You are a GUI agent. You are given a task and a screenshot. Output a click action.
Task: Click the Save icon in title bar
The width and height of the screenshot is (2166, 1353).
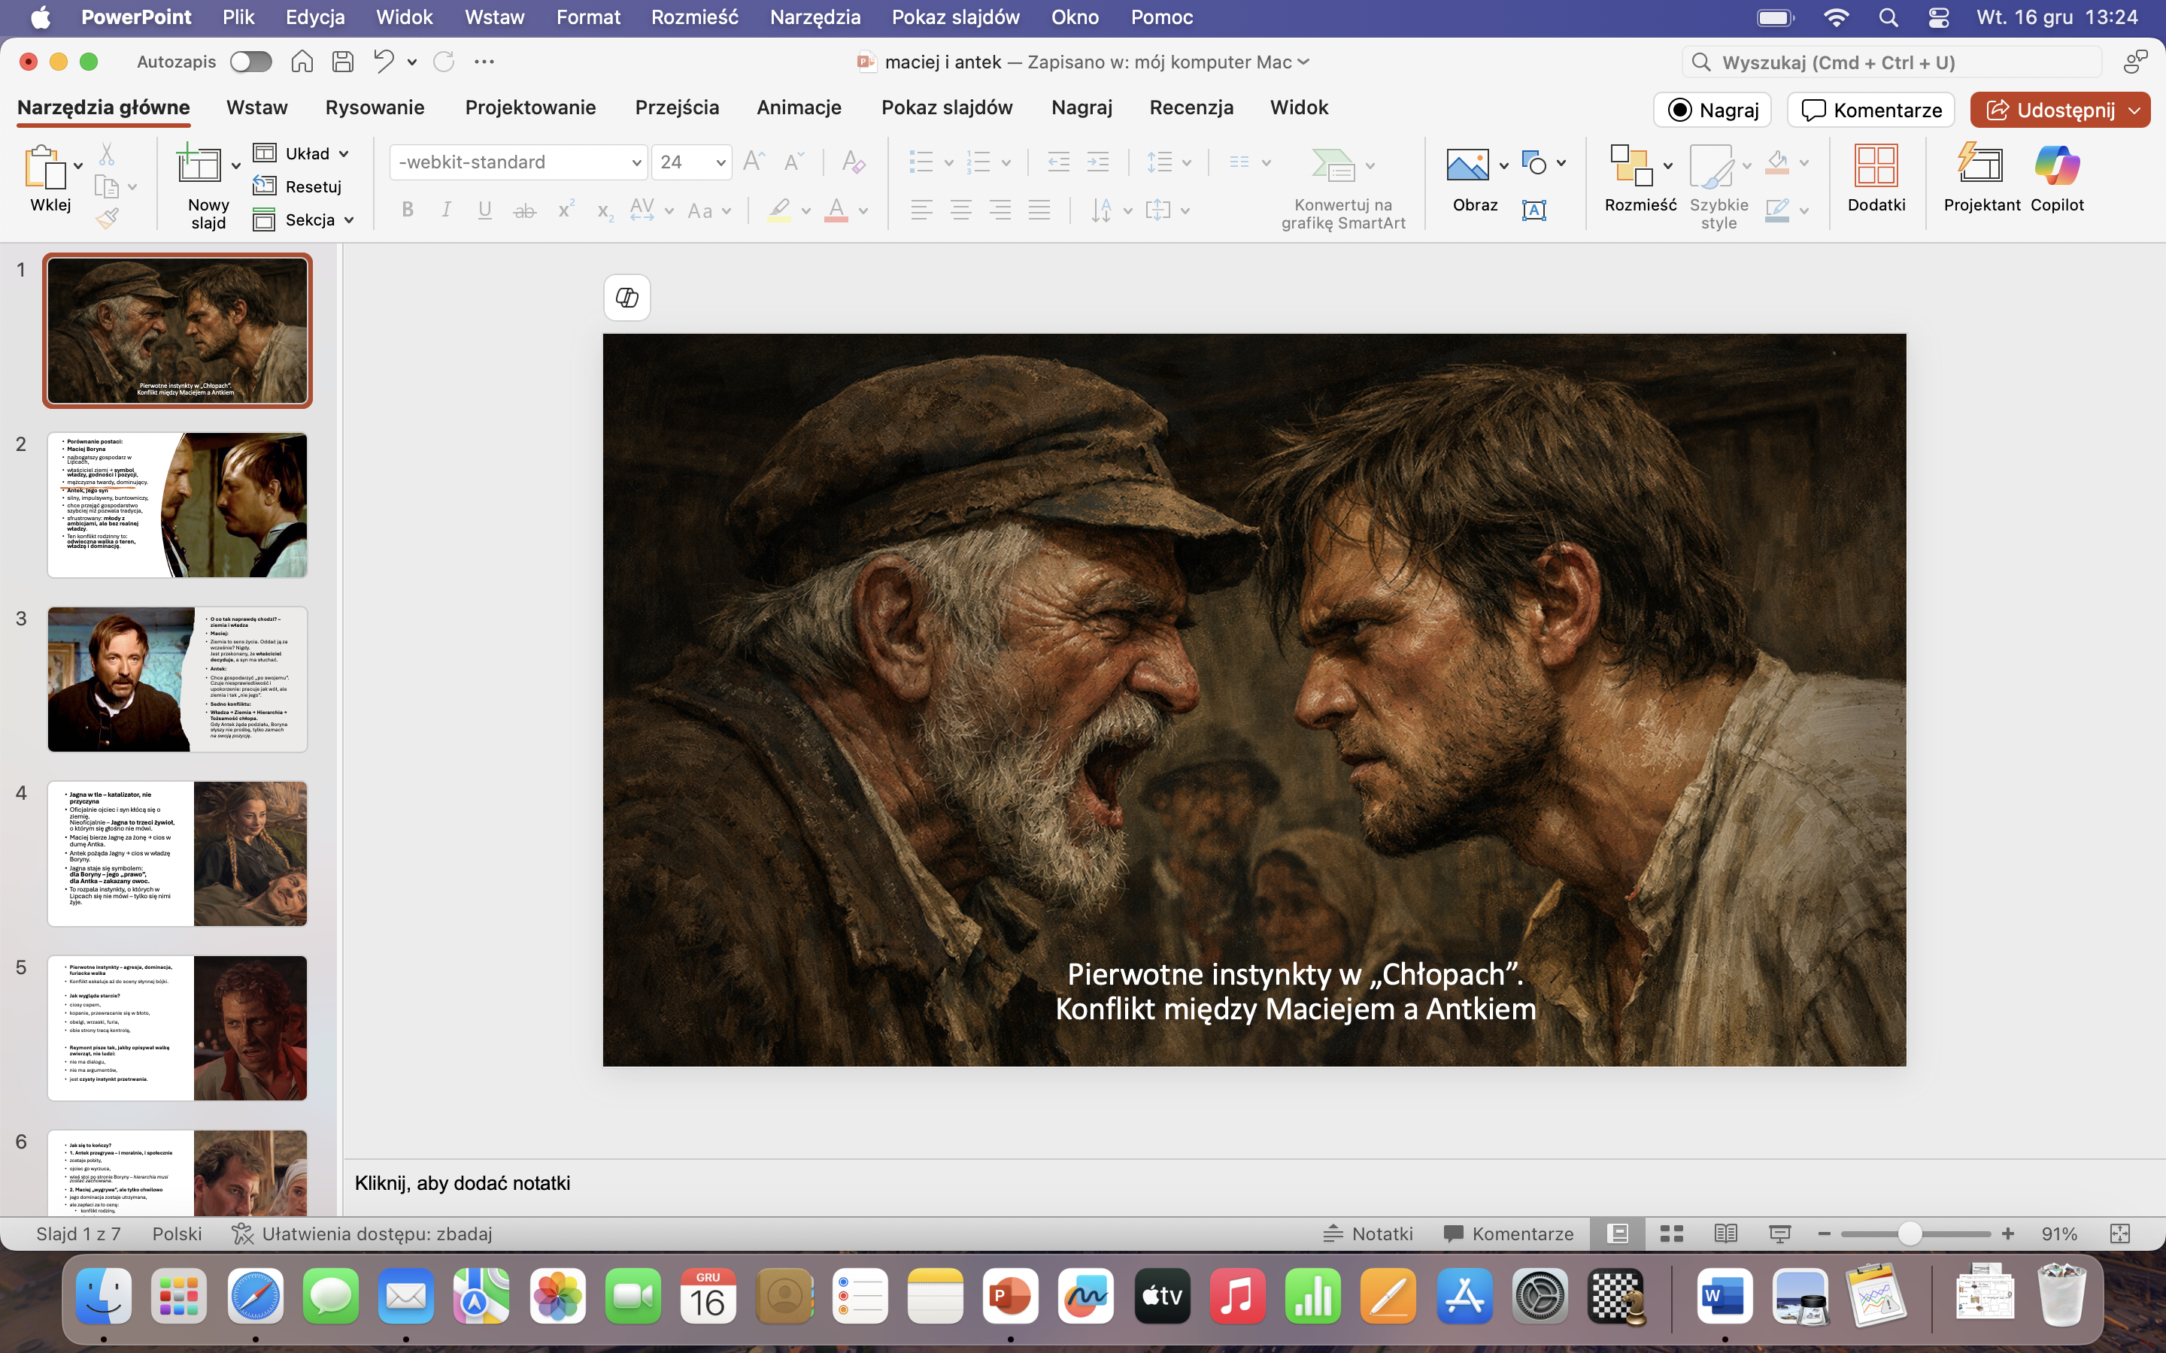point(342,62)
